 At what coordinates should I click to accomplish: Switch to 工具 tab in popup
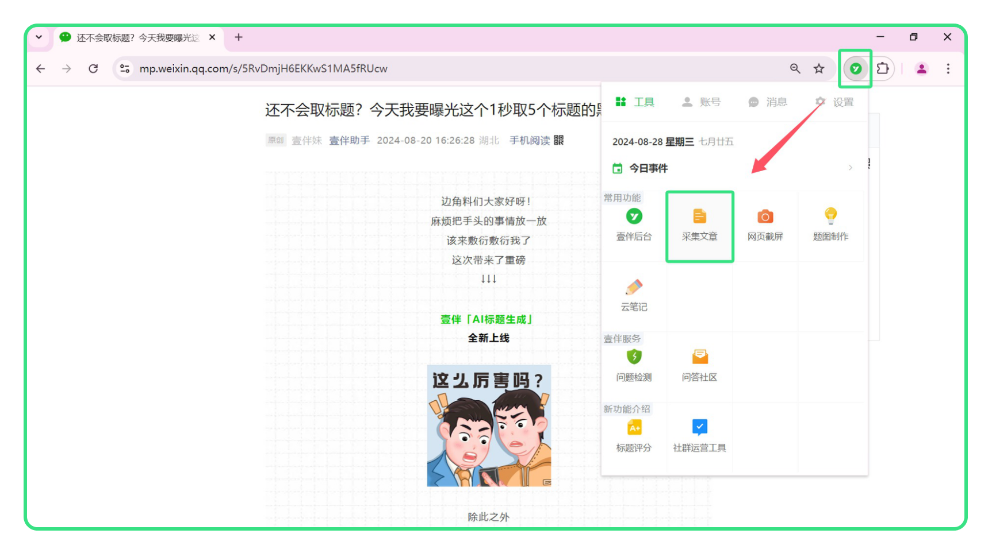[x=635, y=102]
